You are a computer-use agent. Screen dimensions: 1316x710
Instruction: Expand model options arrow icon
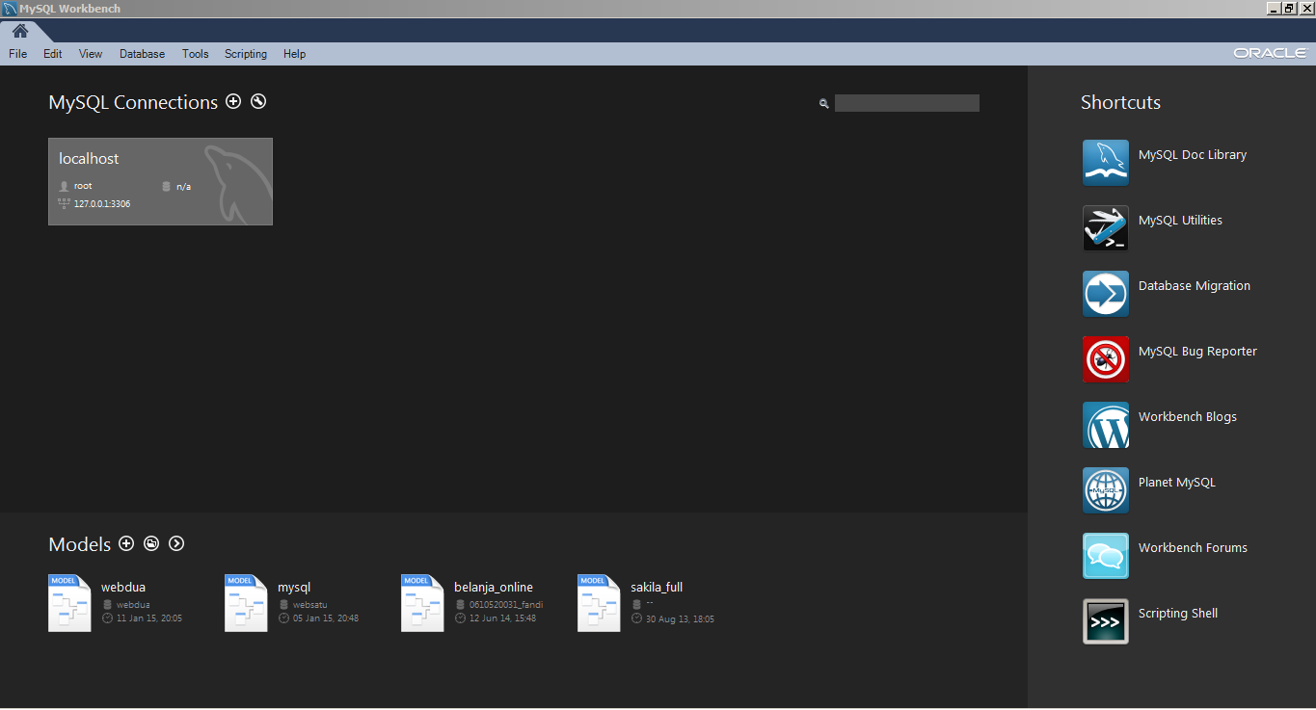point(176,543)
